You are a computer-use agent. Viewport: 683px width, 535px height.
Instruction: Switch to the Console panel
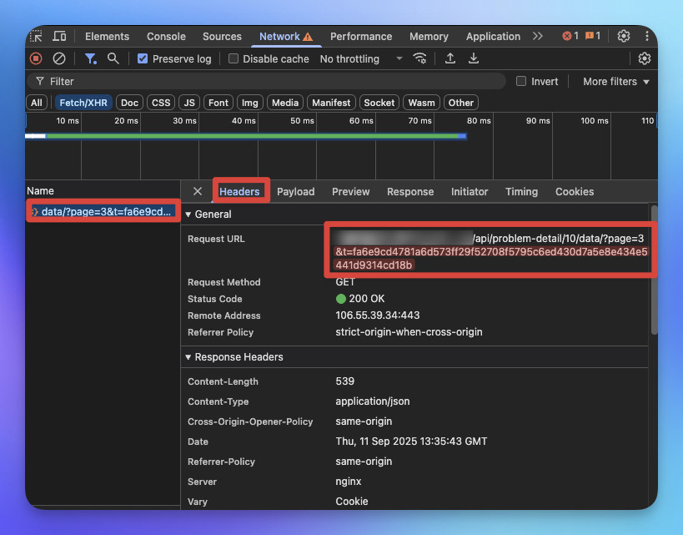coord(166,37)
